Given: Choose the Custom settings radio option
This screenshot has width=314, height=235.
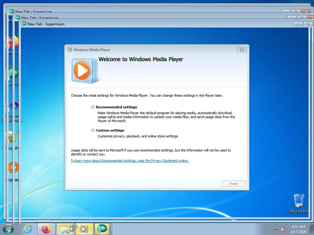Looking at the screenshot, I should (93, 130).
